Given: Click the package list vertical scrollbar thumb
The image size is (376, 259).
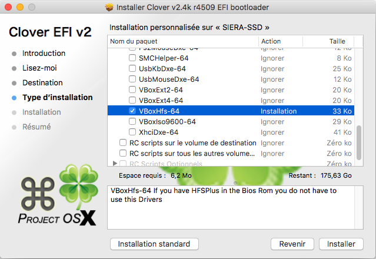Looking at the screenshot, I should point(359,142).
